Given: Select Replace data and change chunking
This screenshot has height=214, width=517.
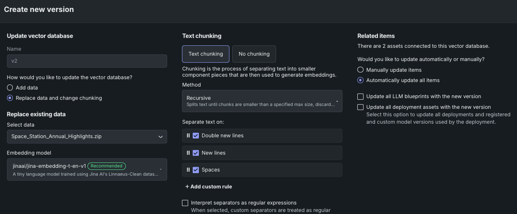Looking at the screenshot, I should [10, 98].
